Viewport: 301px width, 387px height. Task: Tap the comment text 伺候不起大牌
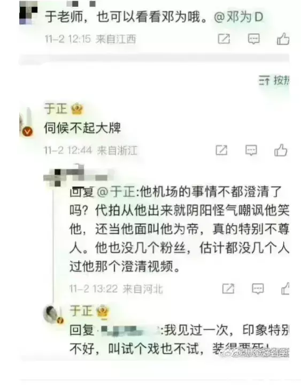tap(82, 128)
